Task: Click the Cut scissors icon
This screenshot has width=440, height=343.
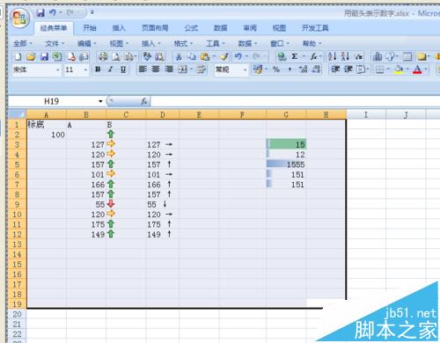Action: click(179, 56)
